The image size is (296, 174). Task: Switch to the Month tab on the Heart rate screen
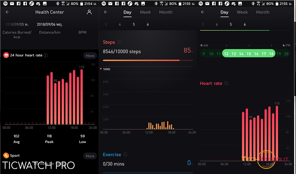coord(263,12)
